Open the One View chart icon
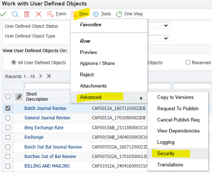The image size is (212, 173). [x=129, y=14]
